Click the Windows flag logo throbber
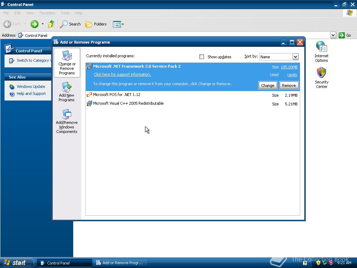Viewport: 357px width, 268px height. point(349,13)
